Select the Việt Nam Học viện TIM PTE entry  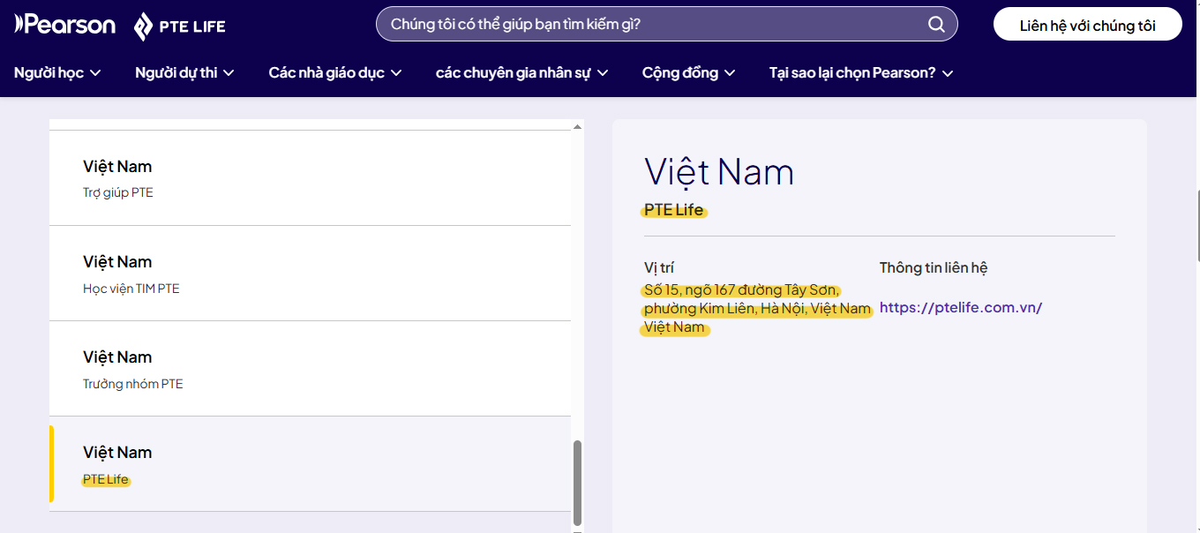point(310,274)
